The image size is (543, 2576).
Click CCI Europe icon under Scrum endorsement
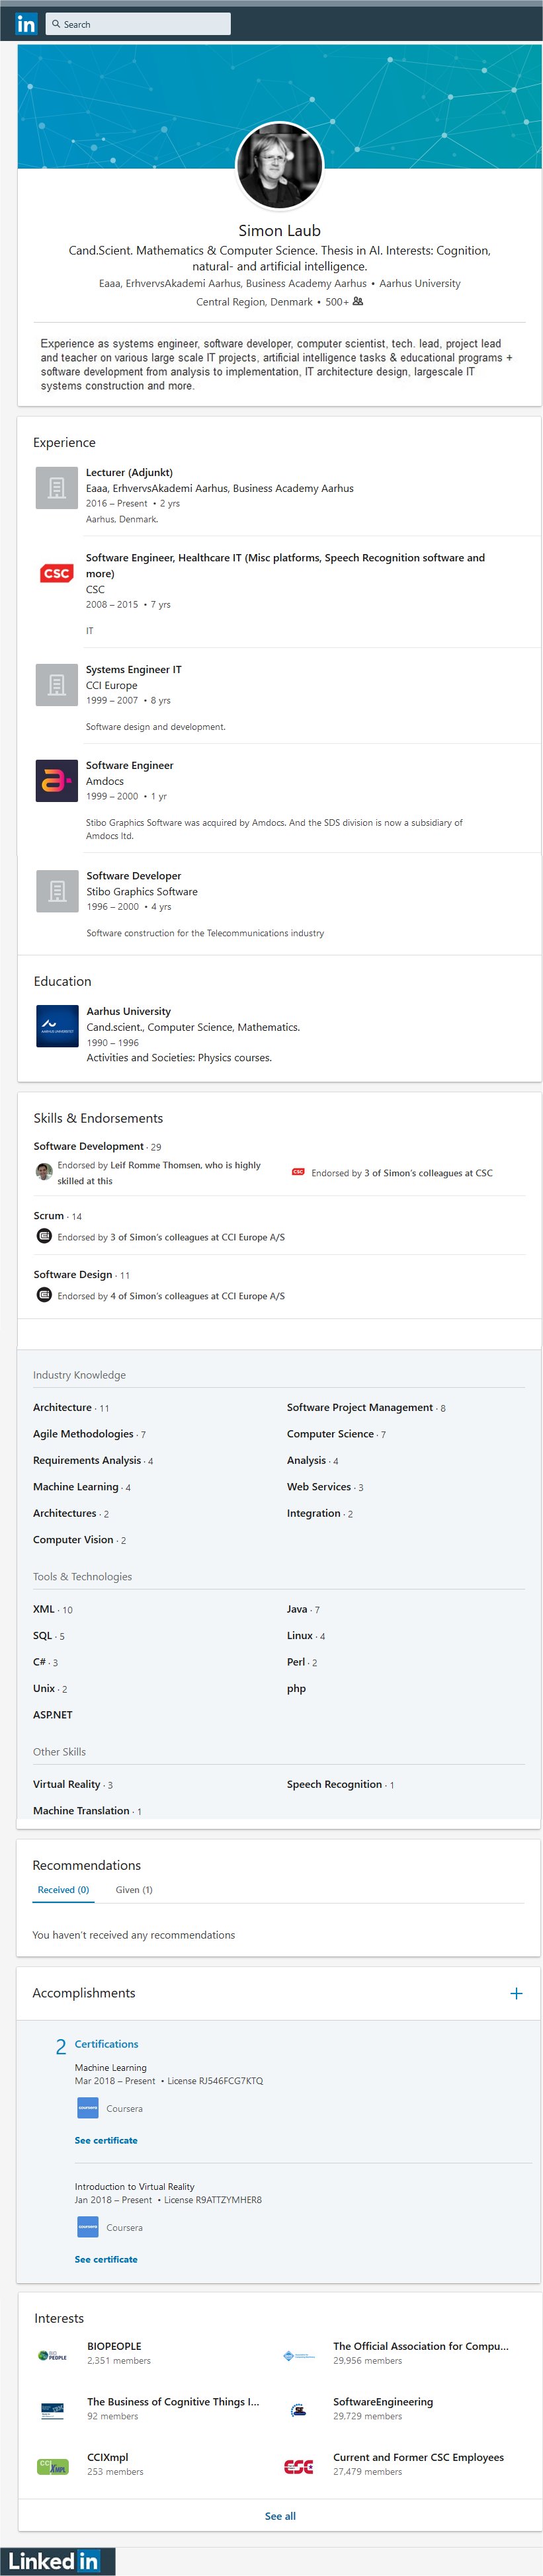point(44,1236)
